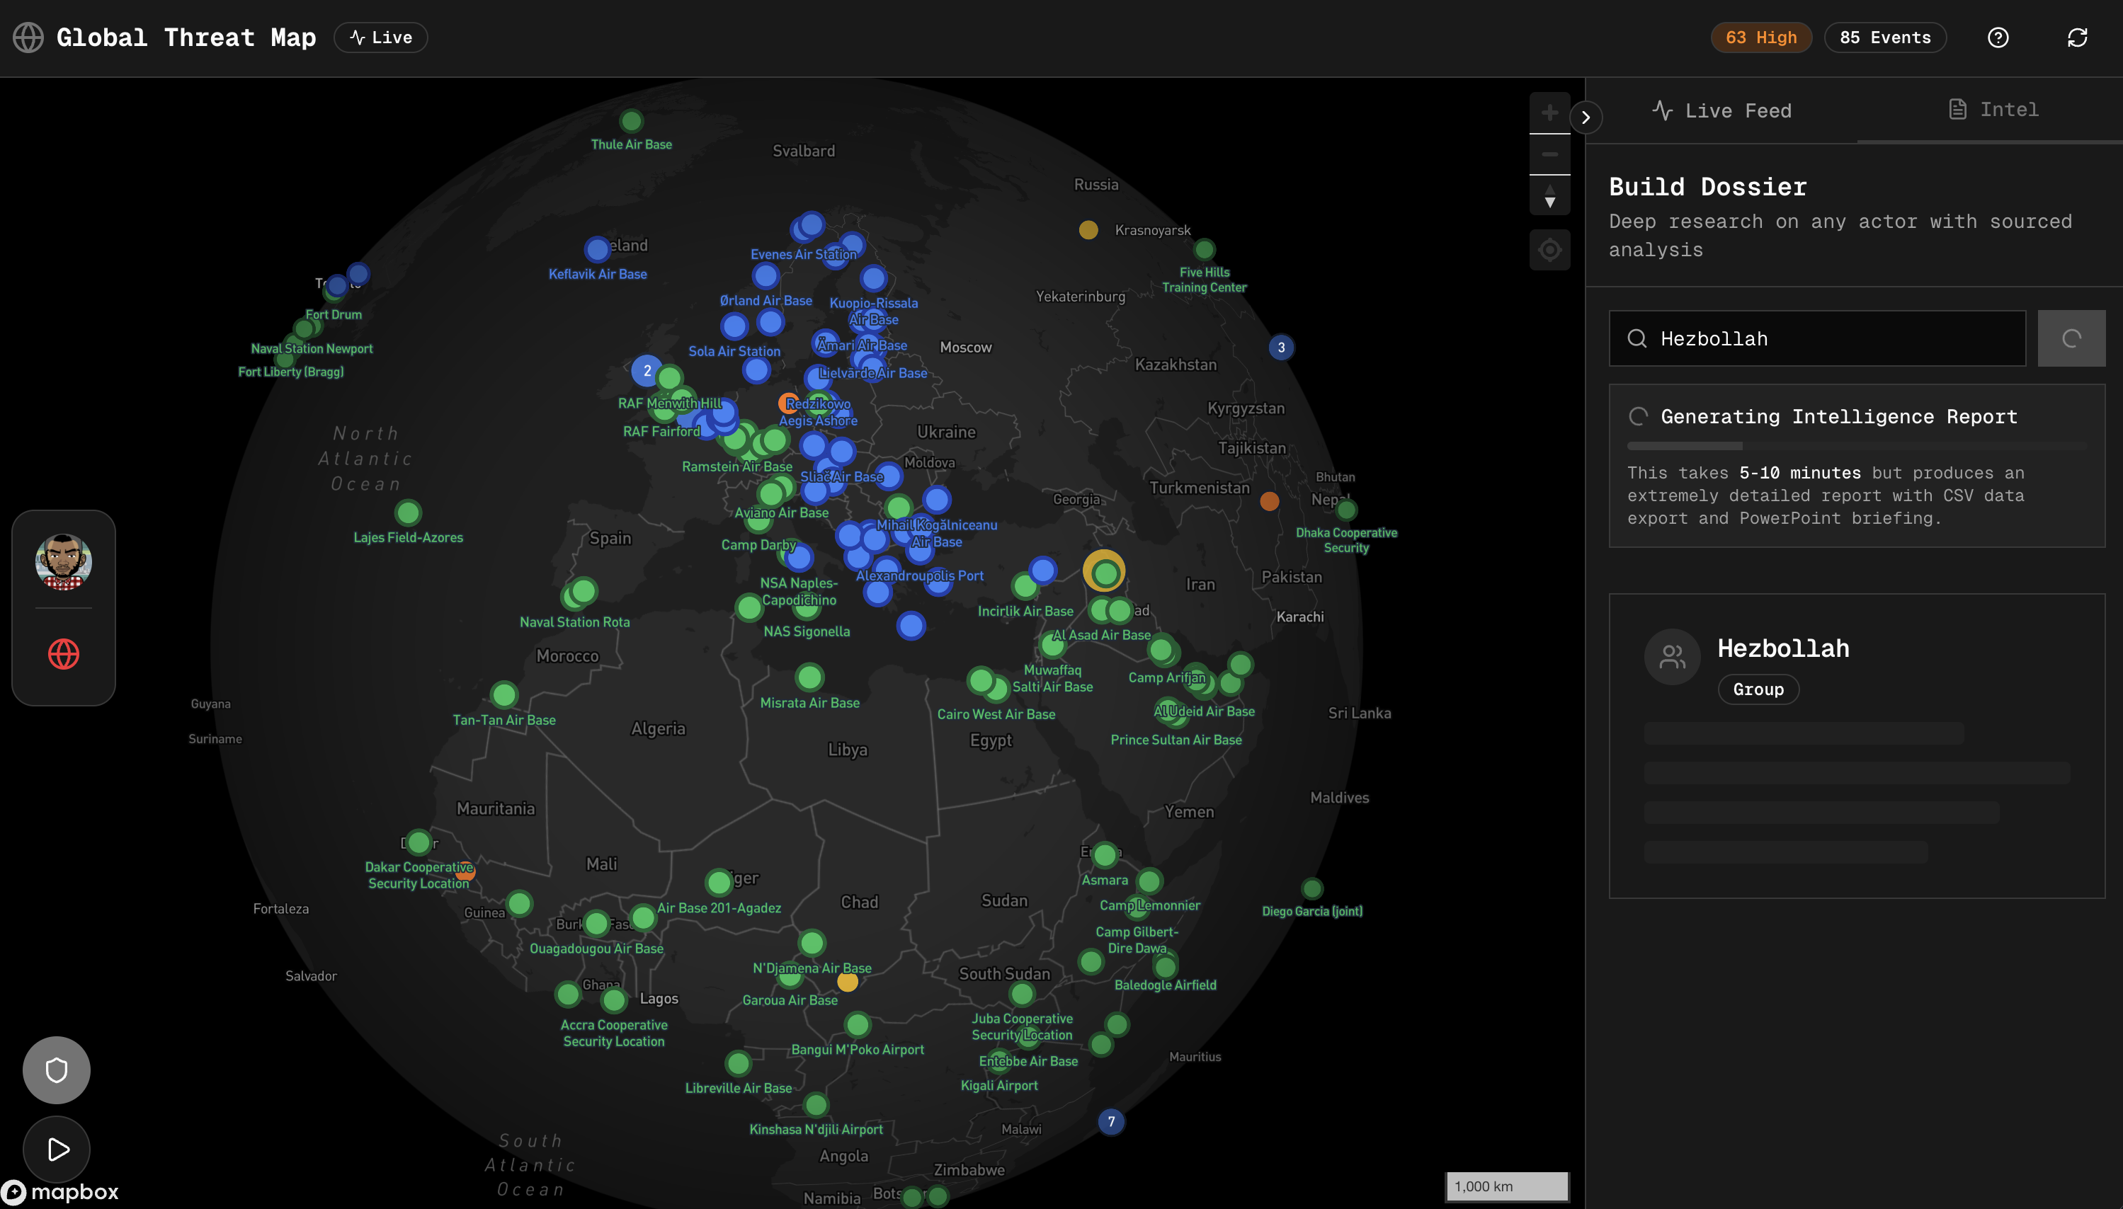Click the 63 High badge
The height and width of the screenshot is (1209, 2123).
pyautogui.click(x=1761, y=38)
